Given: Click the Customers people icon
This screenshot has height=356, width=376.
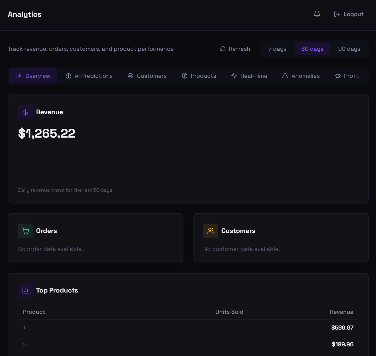Looking at the screenshot, I should 211,231.
